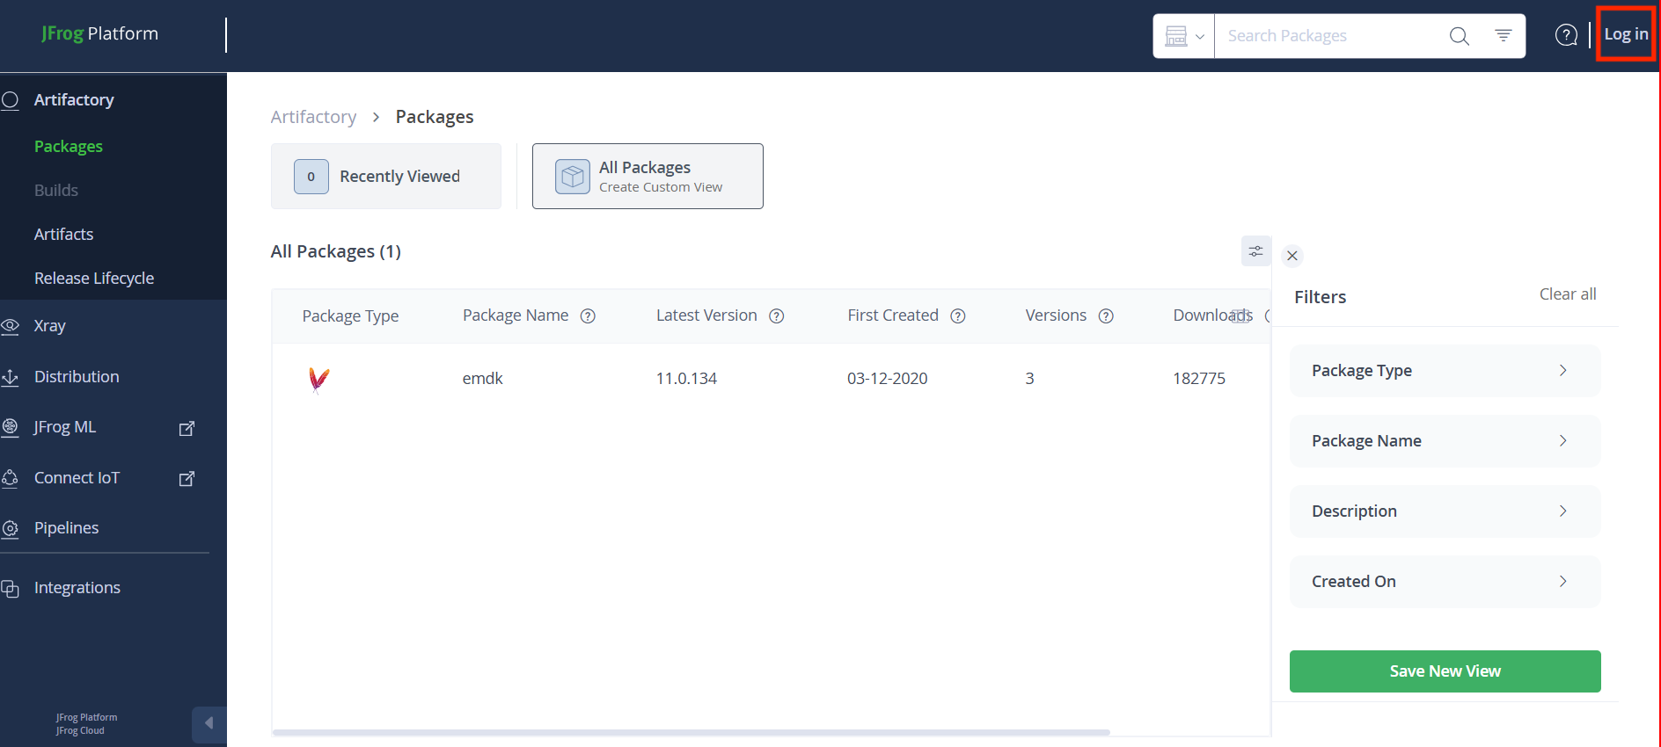Open Artifacts in the sidebar
Viewport: 1661px width, 747px height.
(x=63, y=235)
